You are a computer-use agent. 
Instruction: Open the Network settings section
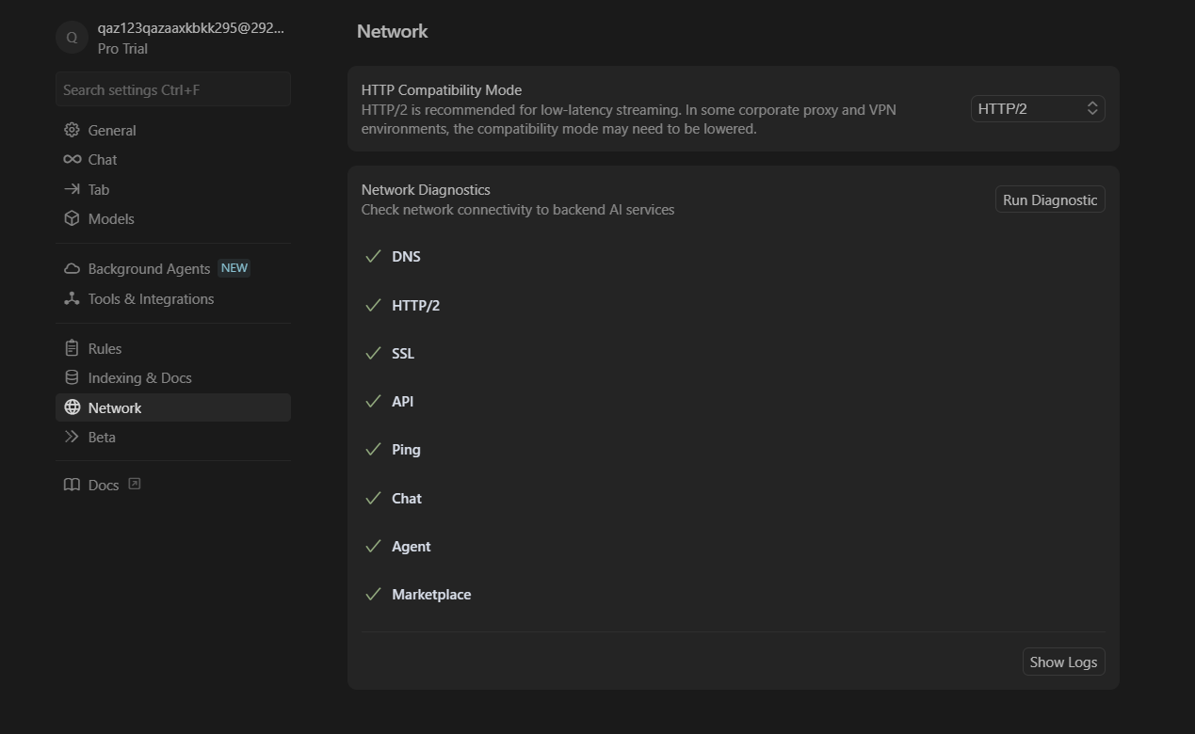coord(114,407)
